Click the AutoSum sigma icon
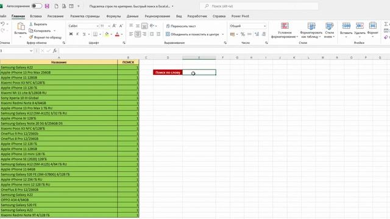The width and height of the screenshot is (390, 219). click(386, 24)
